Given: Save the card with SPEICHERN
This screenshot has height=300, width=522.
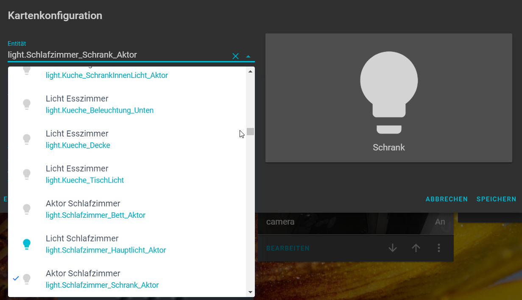Looking at the screenshot, I should pos(496,199).
